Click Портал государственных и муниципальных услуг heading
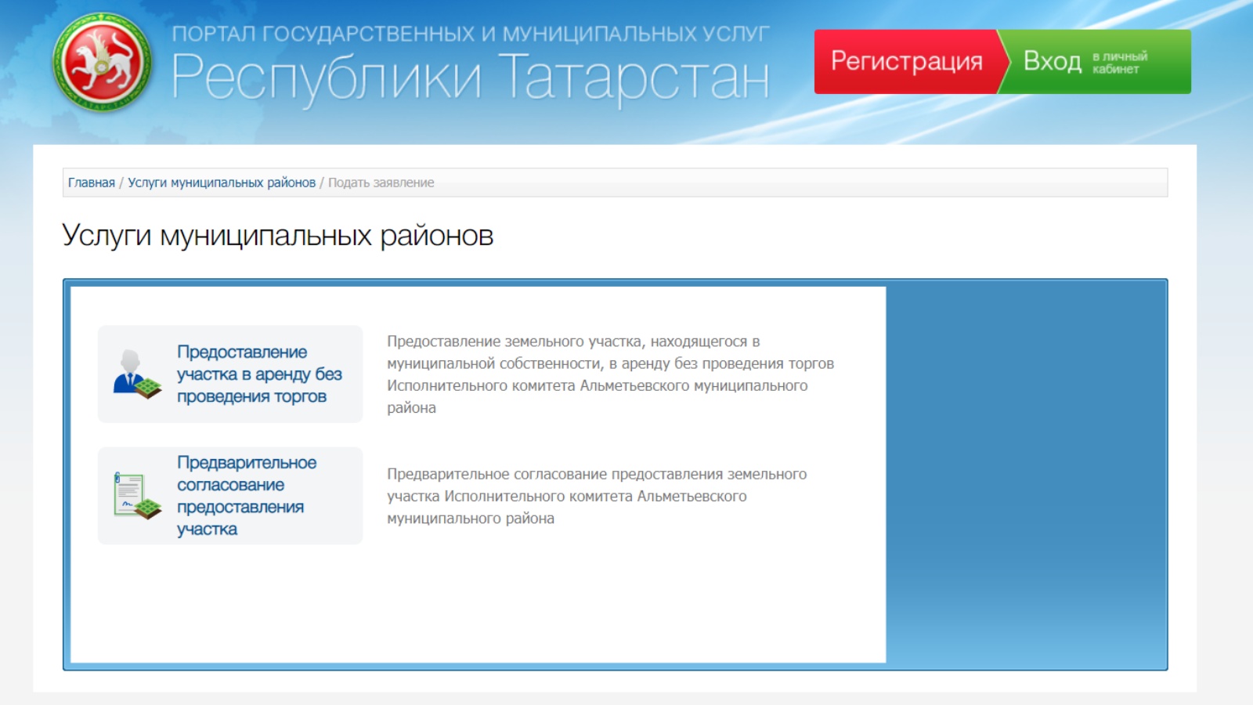Image resolution: width=1253 pixels, height=705 pixels. (x=471, y=34)
